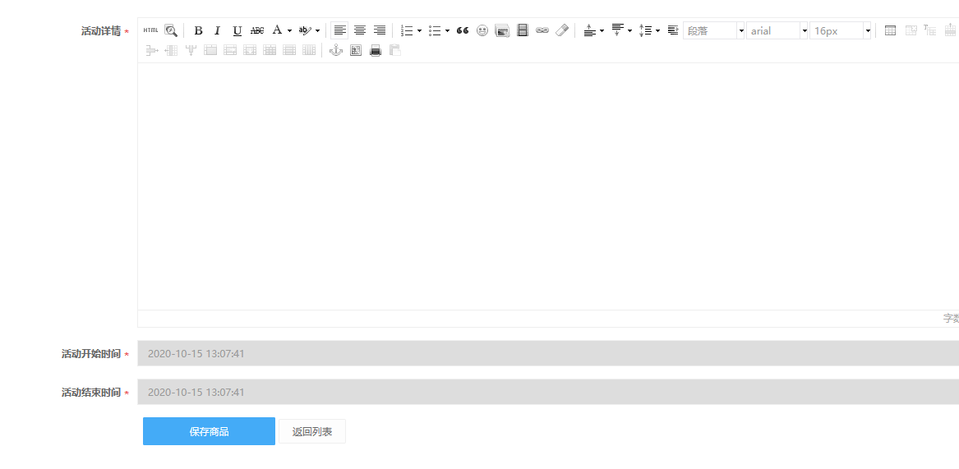This screenshot has width=959, height=469.
Task: Indent the first line
Action: (673, 30)
